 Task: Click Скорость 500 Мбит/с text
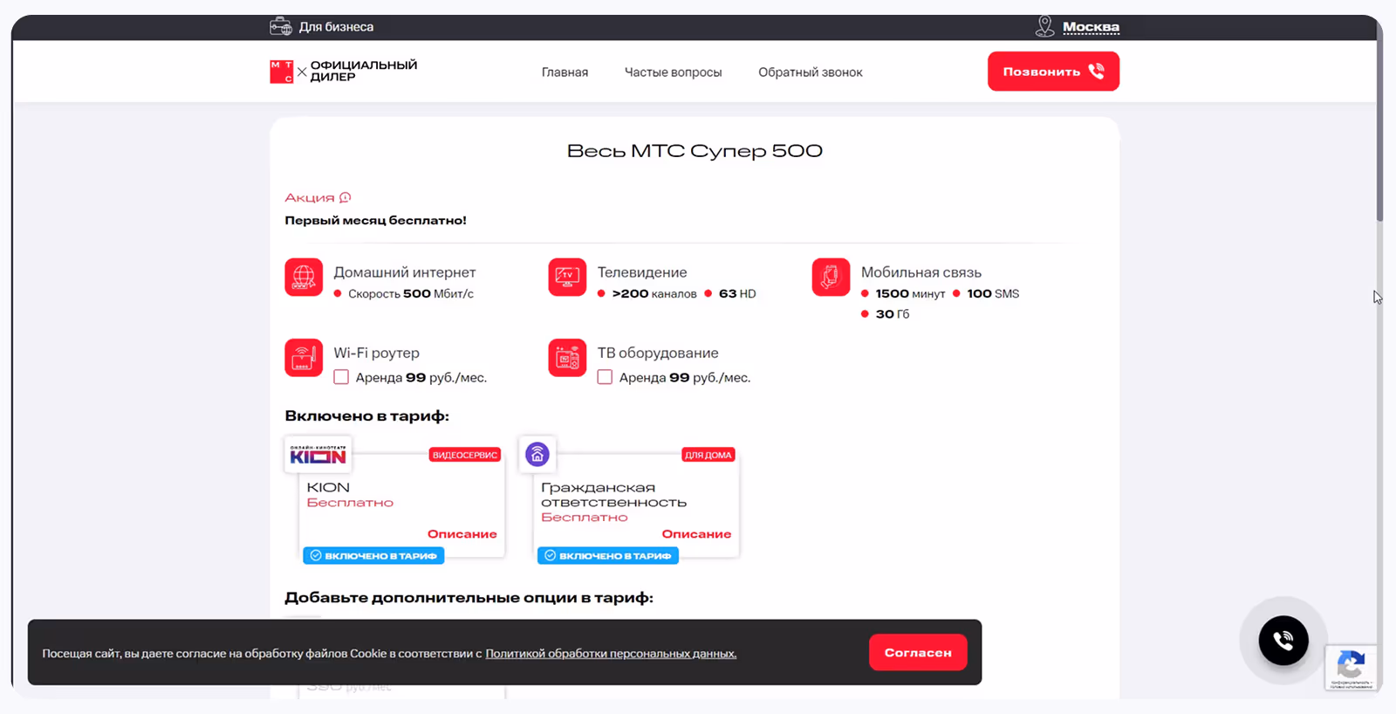[x=411, y=294]
